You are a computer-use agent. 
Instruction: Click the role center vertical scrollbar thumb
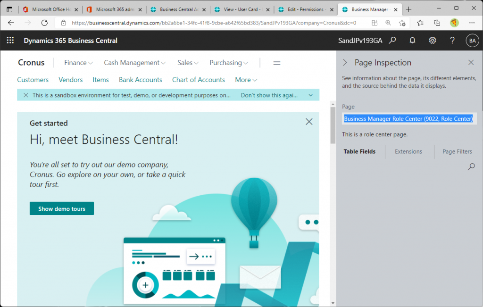pos(333,125)
